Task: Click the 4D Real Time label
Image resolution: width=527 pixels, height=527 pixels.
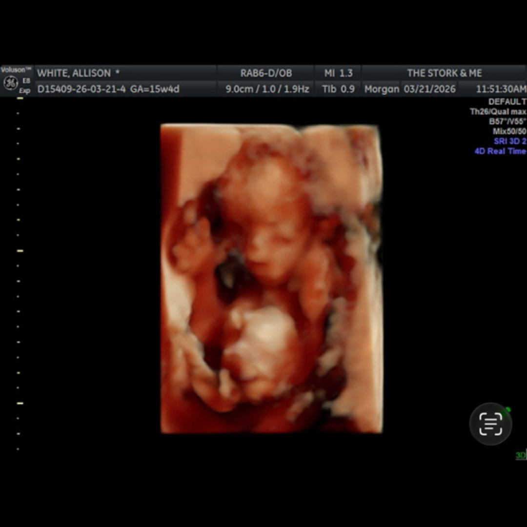Action: pos(500,151)
